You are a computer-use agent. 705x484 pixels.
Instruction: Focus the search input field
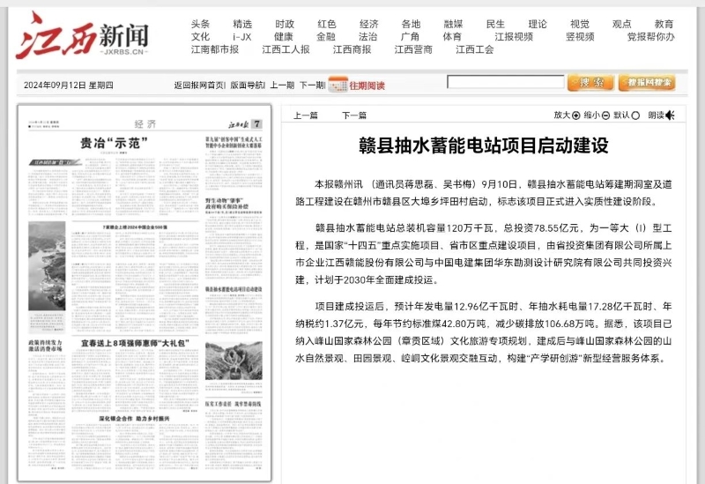[504, 83]
